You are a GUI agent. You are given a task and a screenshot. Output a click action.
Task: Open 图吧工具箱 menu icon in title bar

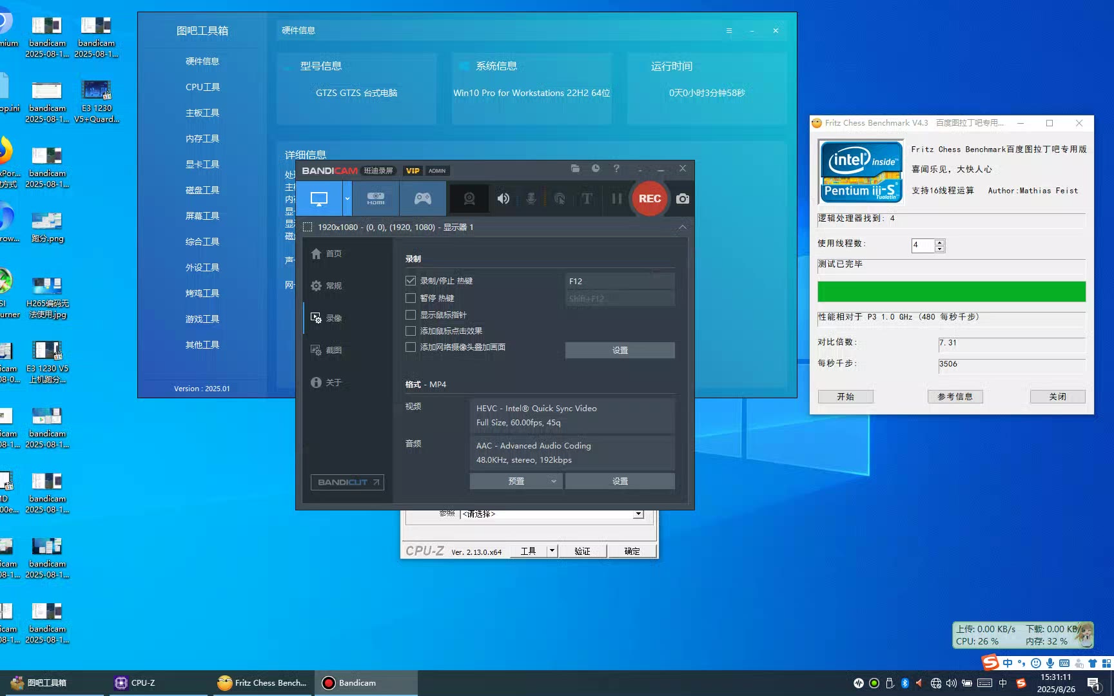[729, 30]
